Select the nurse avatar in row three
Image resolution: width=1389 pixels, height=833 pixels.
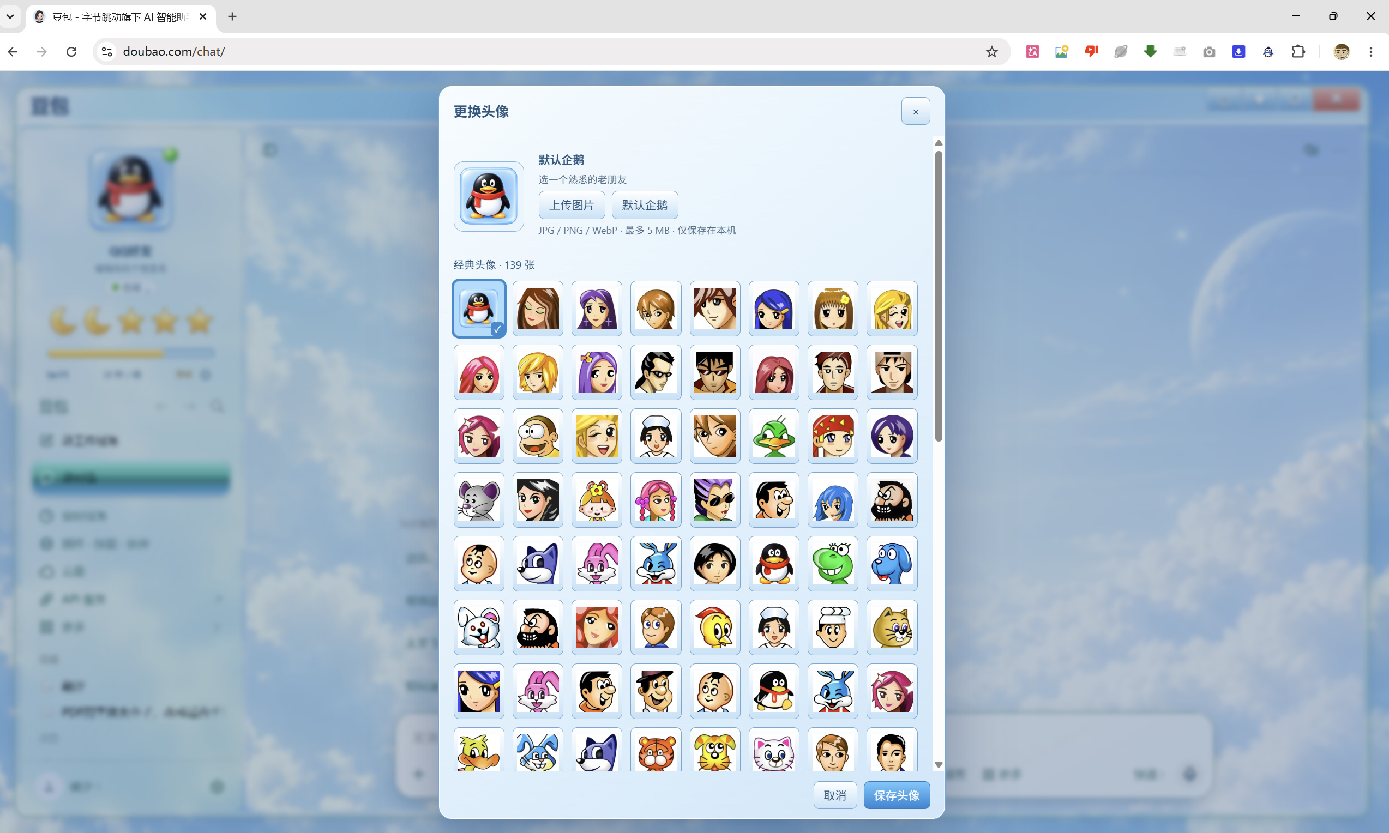656,436
